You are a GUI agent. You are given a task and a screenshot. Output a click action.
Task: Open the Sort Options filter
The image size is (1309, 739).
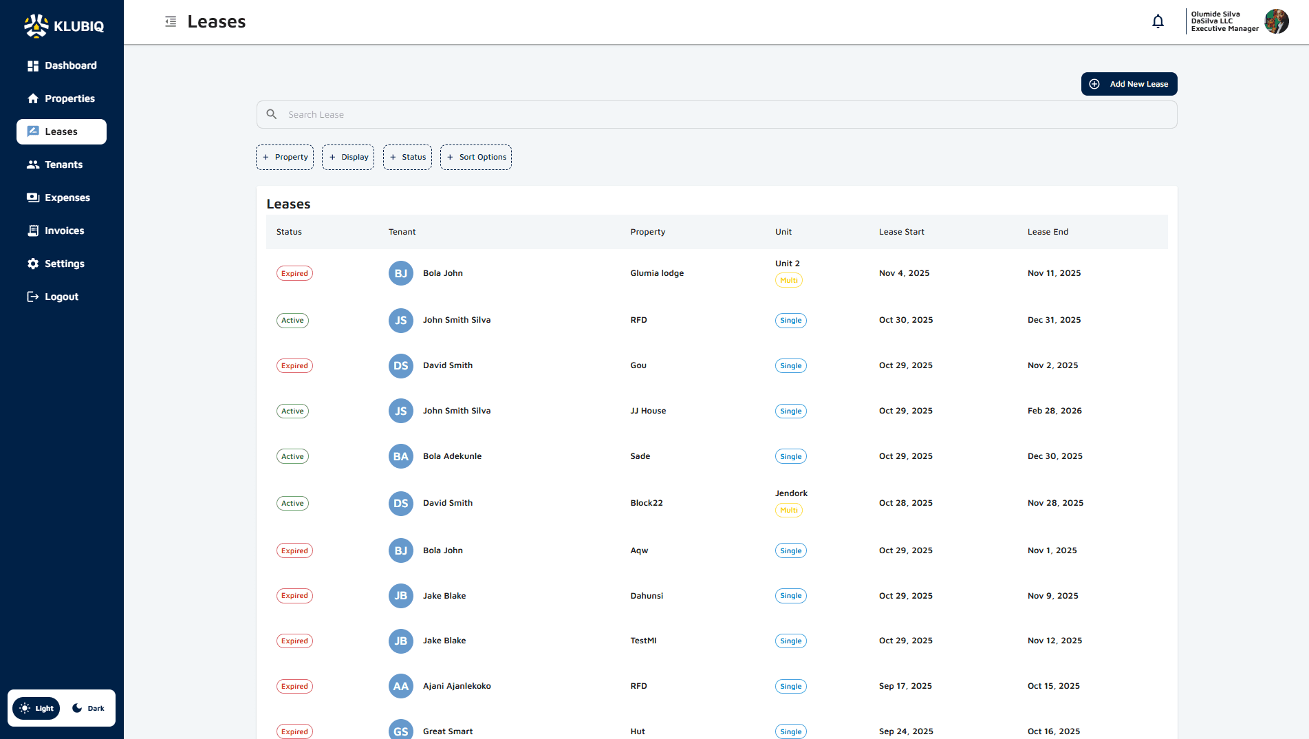point(476,157)
